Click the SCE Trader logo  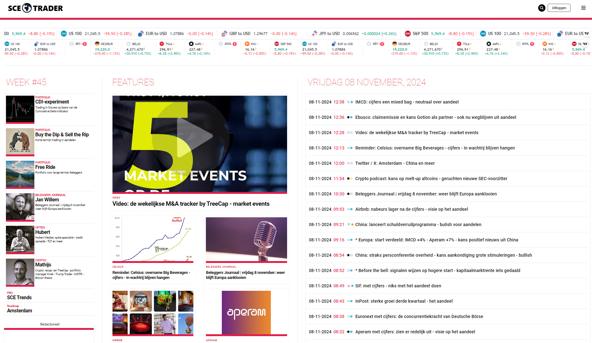pyautogui.click(x=35, y=8)
